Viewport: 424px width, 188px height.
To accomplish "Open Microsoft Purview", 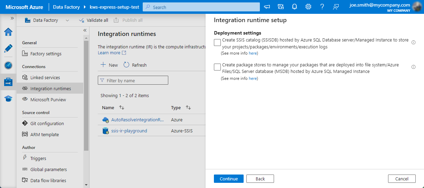I will click(x=48, y=100).
